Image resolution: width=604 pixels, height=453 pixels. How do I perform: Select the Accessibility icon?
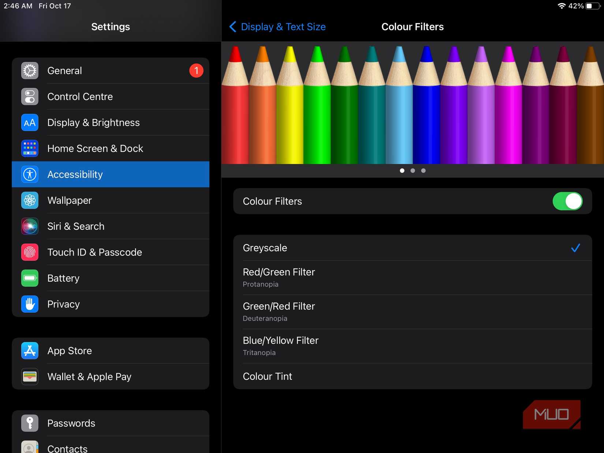30,174
